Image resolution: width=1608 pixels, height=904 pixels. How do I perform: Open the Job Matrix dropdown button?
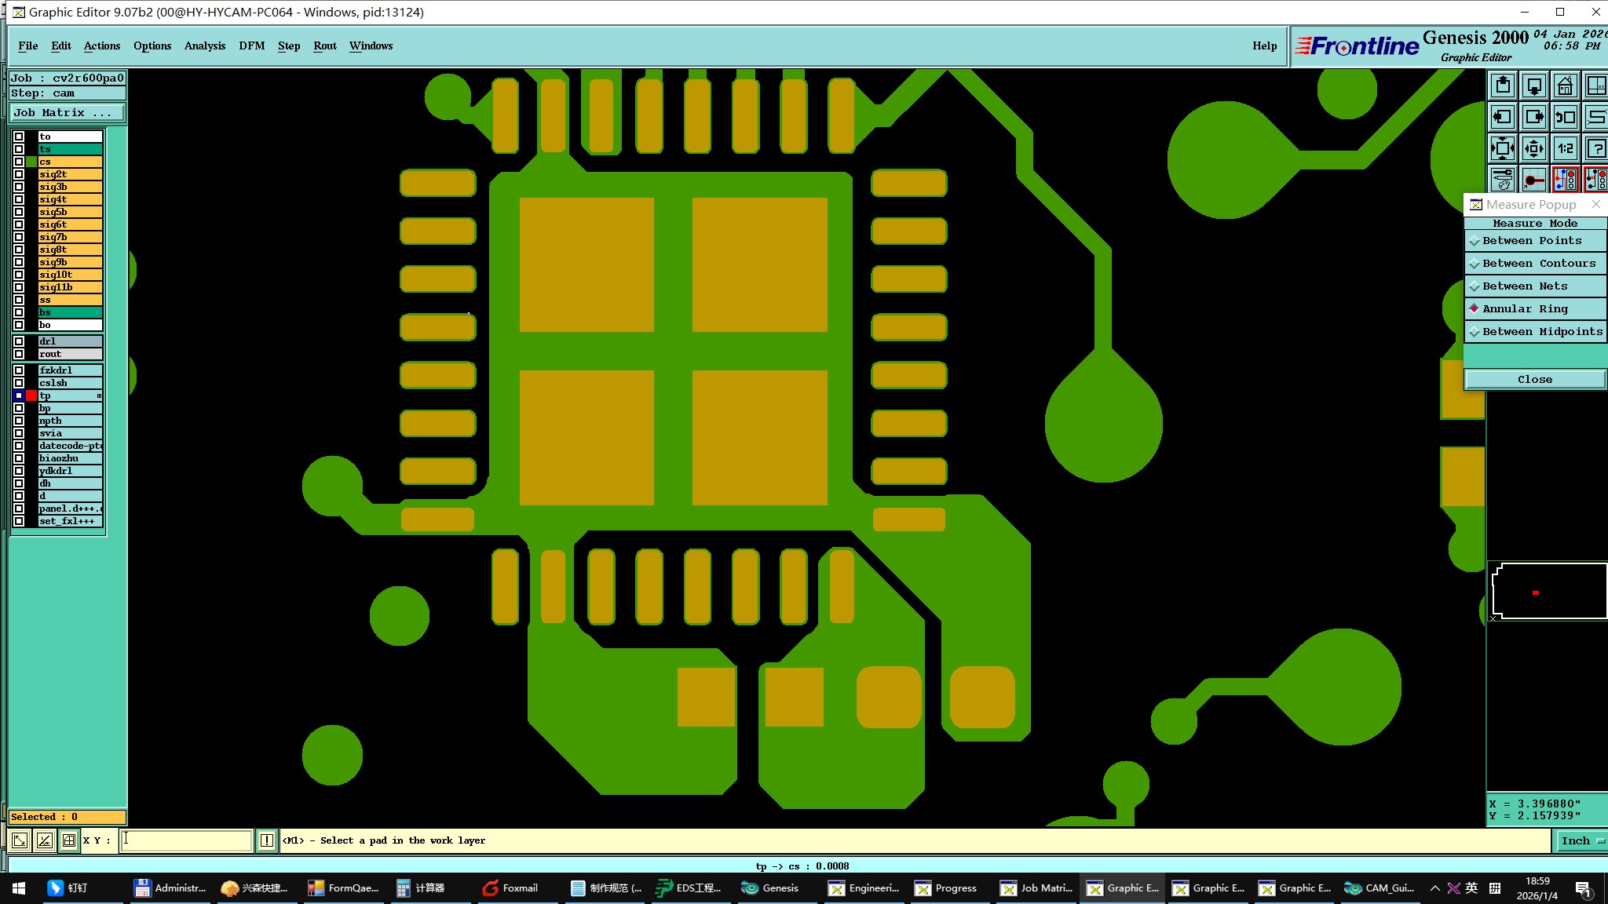[x=68, y=113]
